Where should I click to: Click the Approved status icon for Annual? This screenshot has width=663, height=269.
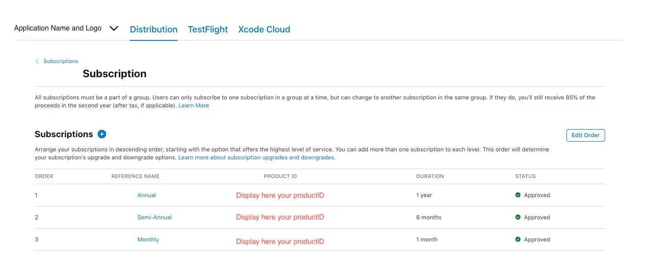pos(518,195)
